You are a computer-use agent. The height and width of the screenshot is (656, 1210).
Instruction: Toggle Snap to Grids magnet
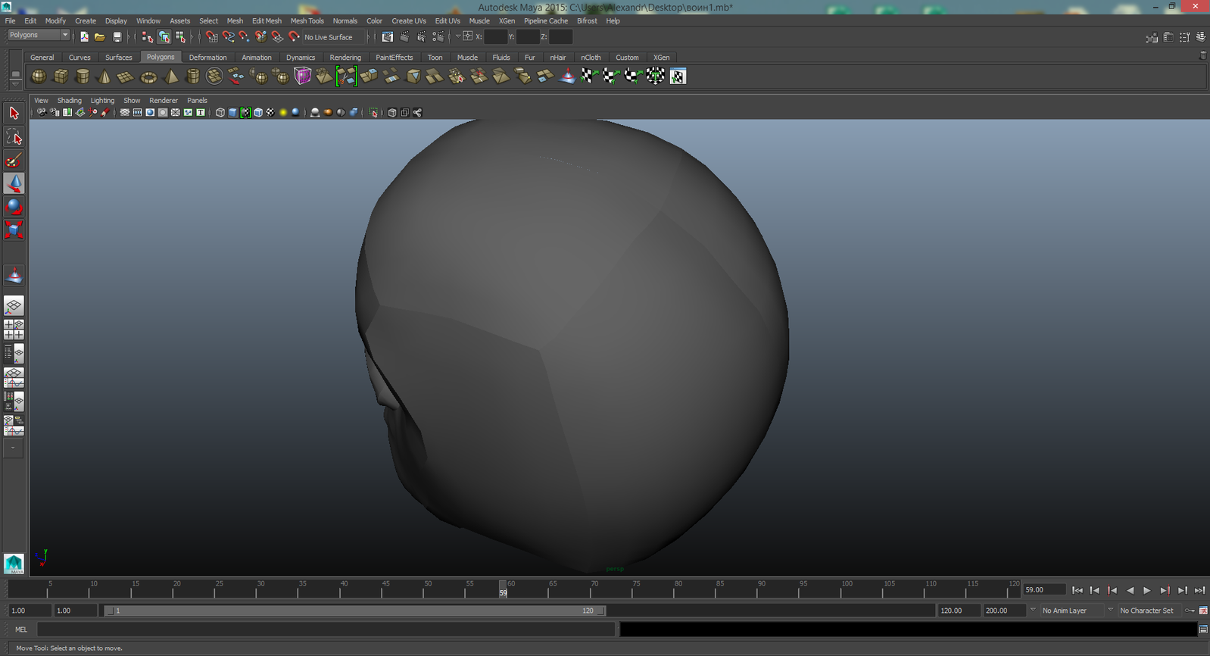(211, 36)
